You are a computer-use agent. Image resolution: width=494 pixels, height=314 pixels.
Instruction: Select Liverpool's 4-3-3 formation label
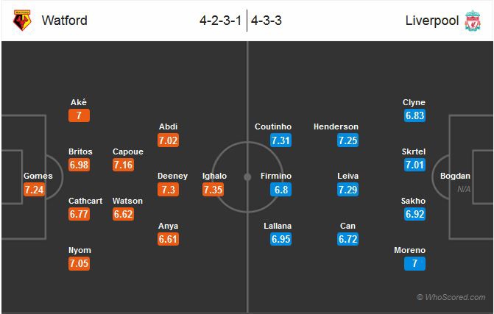coord(267,21)
